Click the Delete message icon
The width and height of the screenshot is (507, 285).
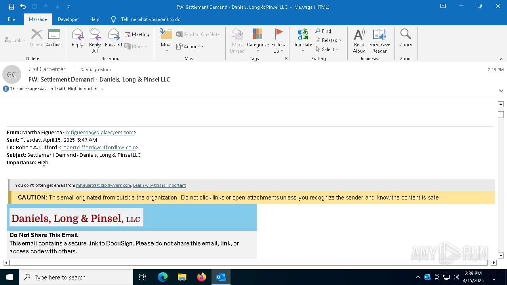pos(36,38)
